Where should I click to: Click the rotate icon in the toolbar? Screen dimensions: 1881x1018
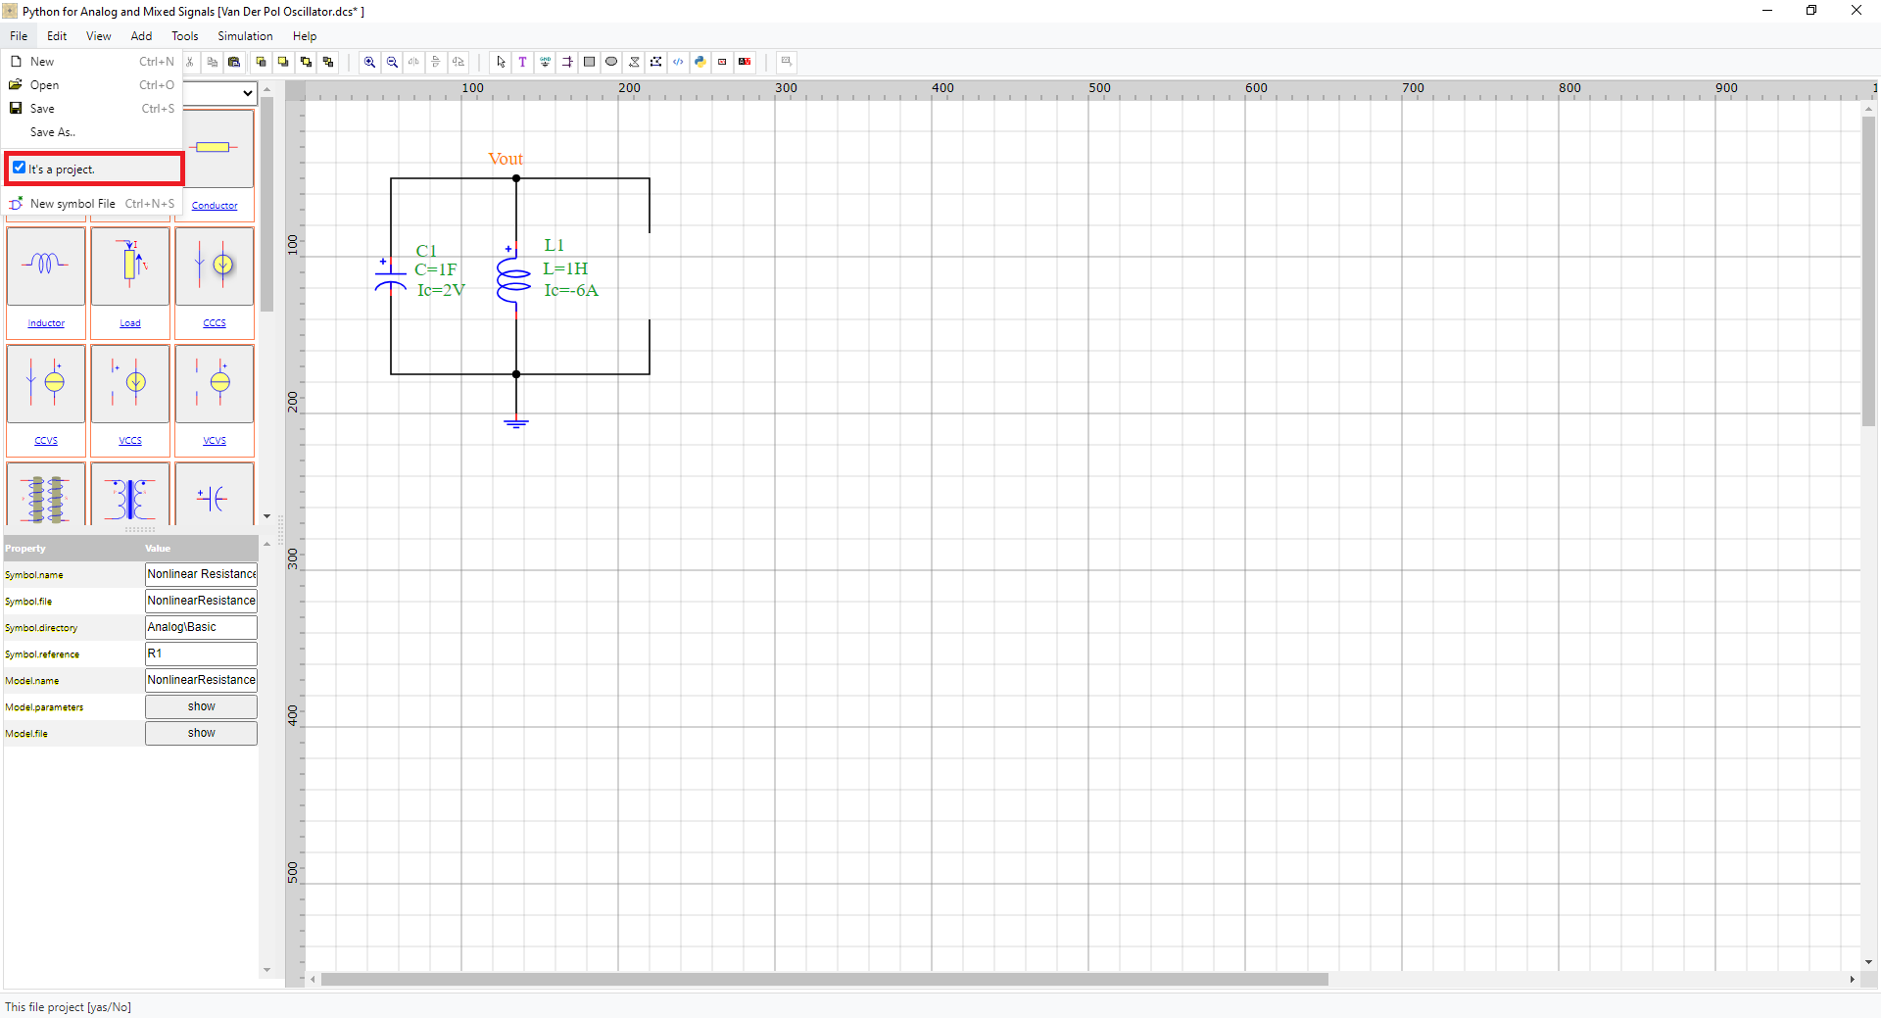coord(458,62)
